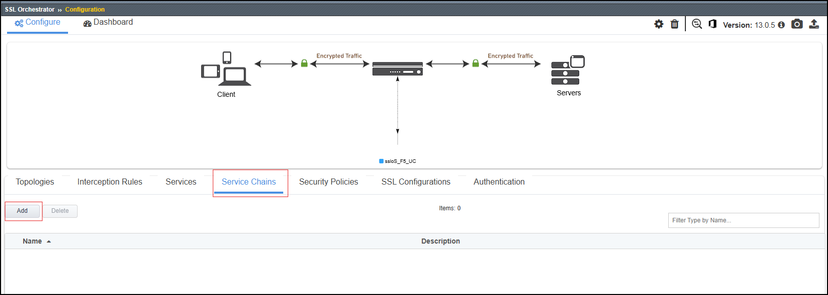Click the Add button

coord(23,211)
